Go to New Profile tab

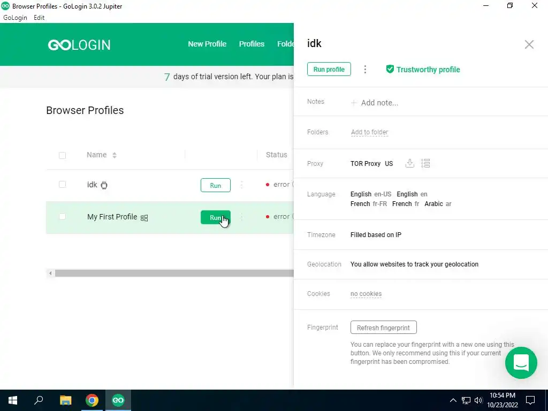click(207, 44)
